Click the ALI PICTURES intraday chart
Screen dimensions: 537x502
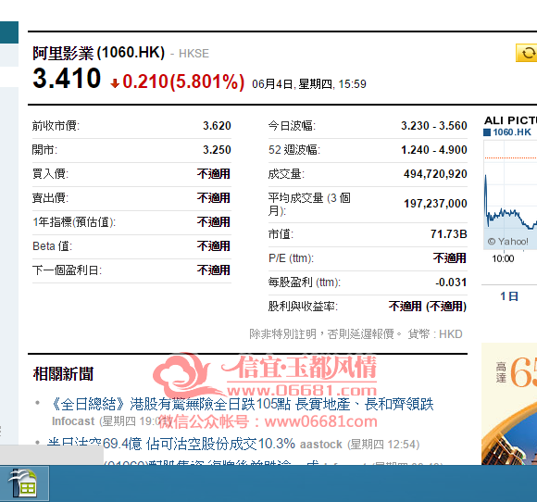tap(510, 195)
